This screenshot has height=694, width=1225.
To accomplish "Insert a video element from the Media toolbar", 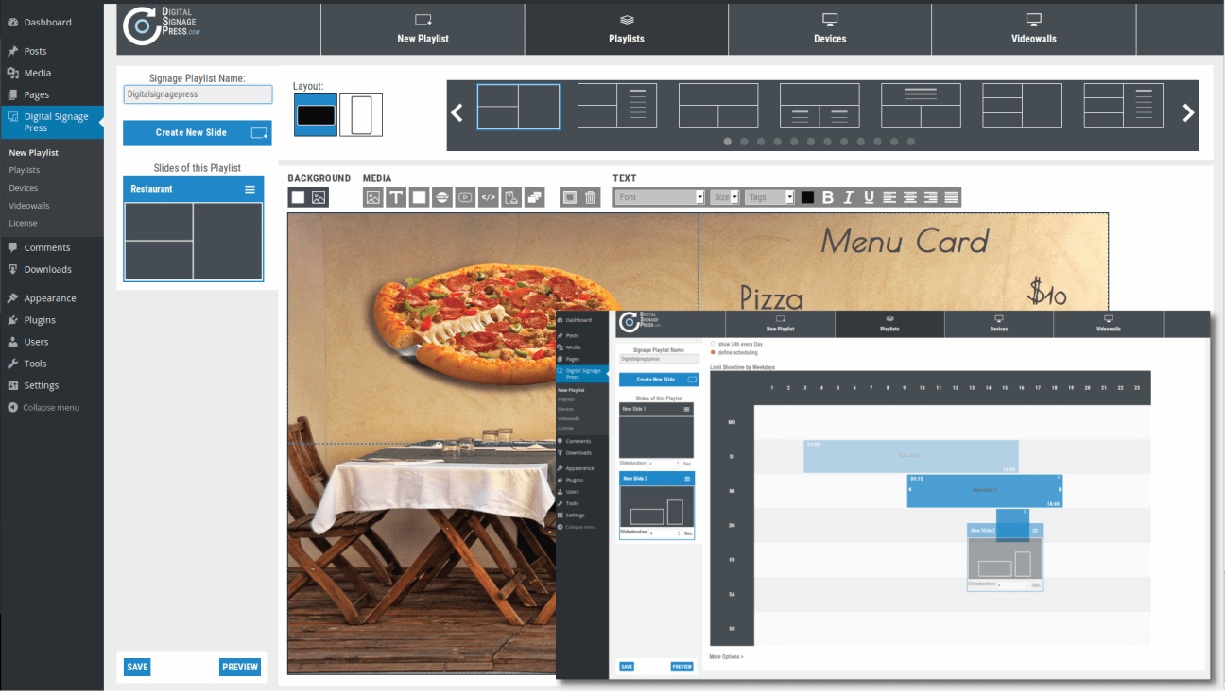I will pyautogui.click(x=466, y=196).
